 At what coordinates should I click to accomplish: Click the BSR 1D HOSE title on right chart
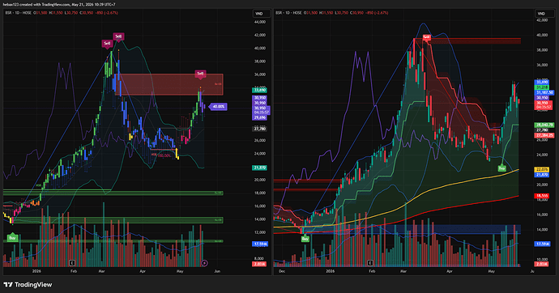coord(288,13)
